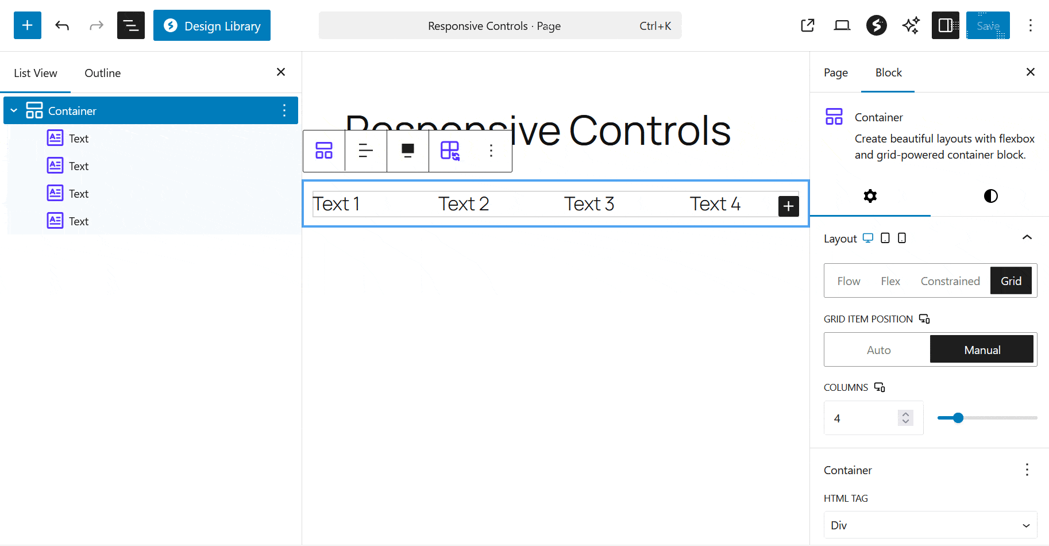The image size is (1049, 546).
Task: Open the HTML Tag Div dropdown
Action: tap(930, 525)
